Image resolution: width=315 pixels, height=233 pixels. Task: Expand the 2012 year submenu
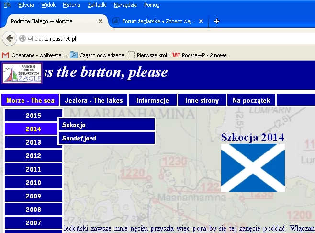34,156
